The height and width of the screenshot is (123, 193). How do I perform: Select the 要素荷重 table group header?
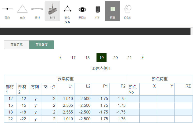pos(66,79)
